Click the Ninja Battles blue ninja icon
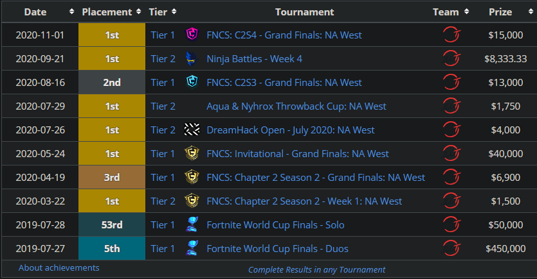The height and width of the screenshot is (279, 537). 192,58
